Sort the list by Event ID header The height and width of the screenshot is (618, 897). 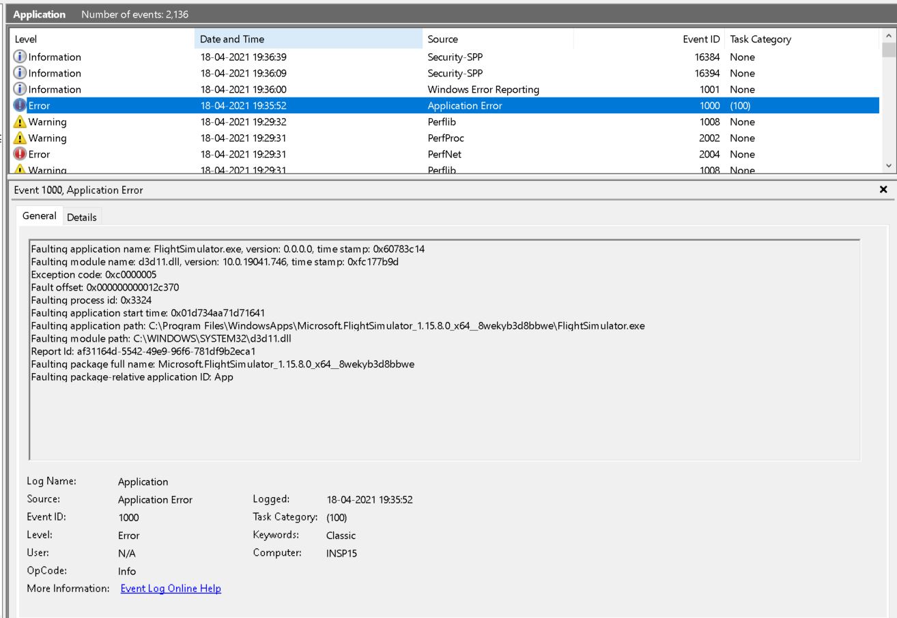point(650,40)
